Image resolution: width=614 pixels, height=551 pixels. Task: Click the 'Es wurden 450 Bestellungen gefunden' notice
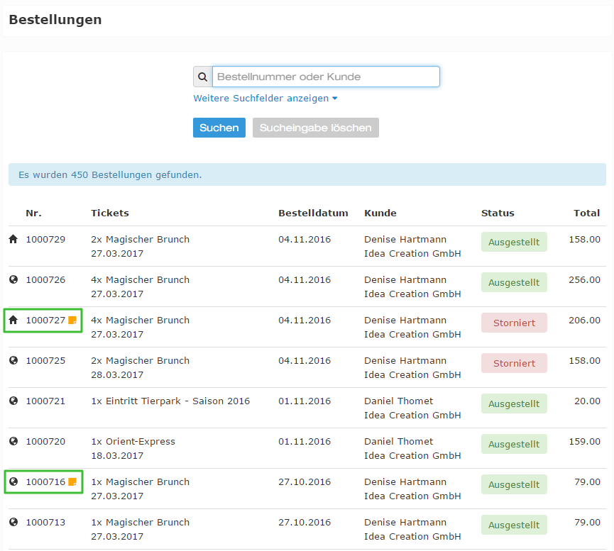click(x=307, y=174)
